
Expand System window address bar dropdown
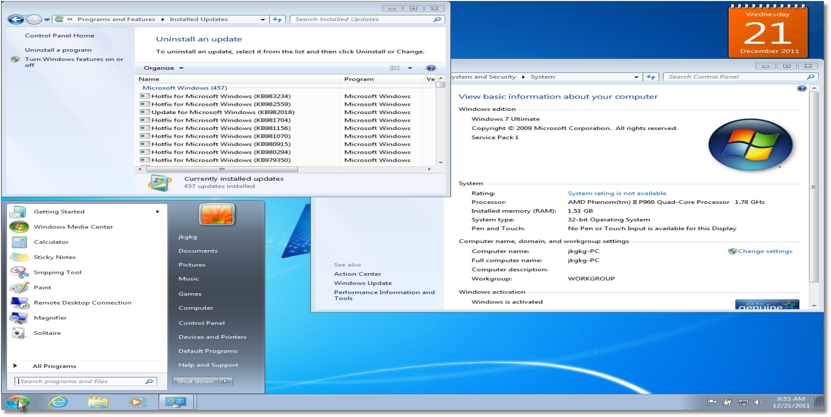(637, 77)
